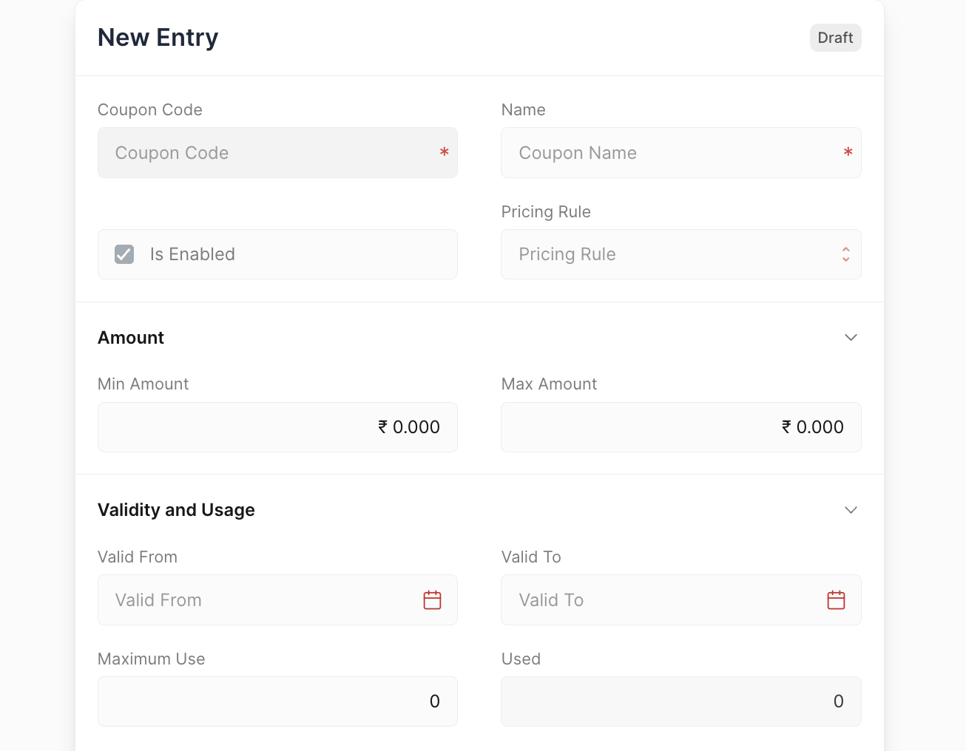Open the Pricing Rule dropdown
The image size is (966, 751).
(x=681, y=254)
